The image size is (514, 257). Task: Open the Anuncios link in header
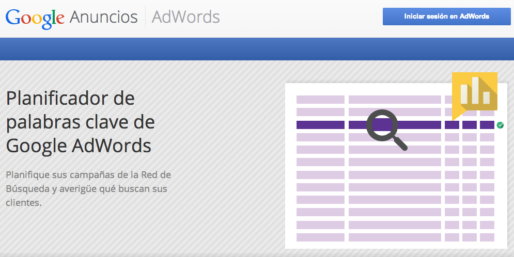tap(104, 17)
